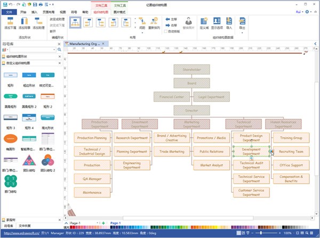Viewport: 320px width, 238px height.
Task: Click the Director box in the chart
Action: [191, 110]
